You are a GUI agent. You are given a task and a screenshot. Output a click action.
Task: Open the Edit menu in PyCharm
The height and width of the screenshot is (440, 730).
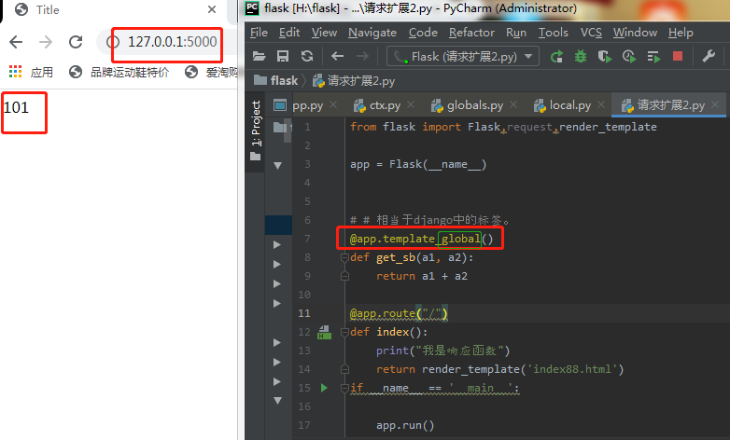tap(289, 33)
